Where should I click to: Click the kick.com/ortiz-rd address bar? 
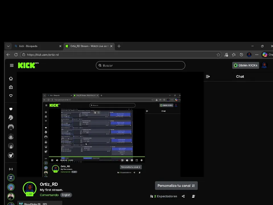pos(121,55)
